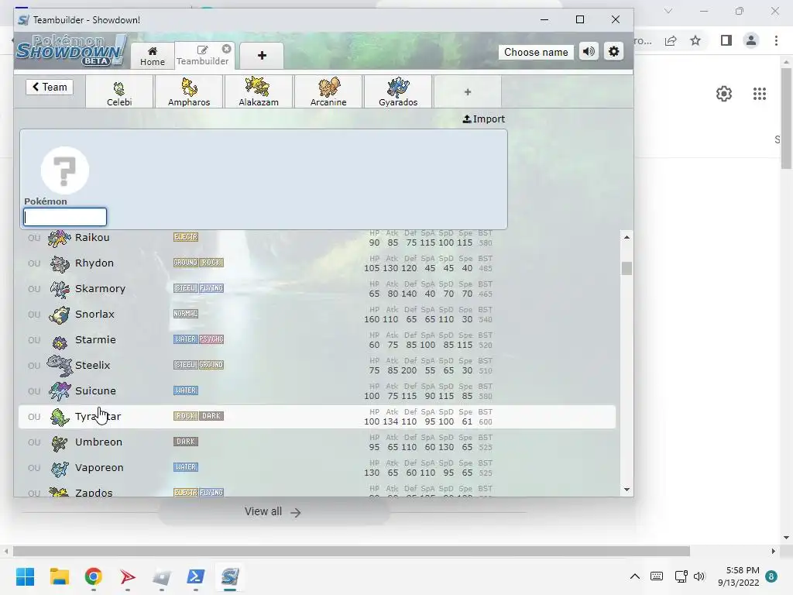Open File Explorer from taskbar
The image size is (793, 595).
coord(59,576)
